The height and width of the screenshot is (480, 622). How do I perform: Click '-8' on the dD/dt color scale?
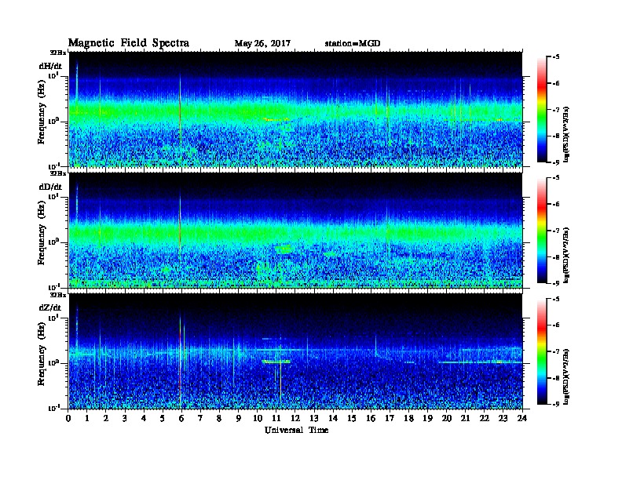556,257
